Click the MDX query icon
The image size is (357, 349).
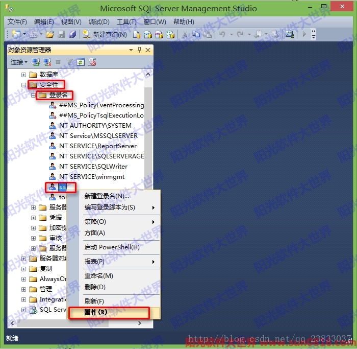(x=147, y=34)
